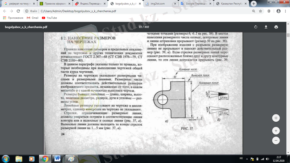The image size is (290, 163).
Task: Close the Яндекс.Переводчик tab
Action: (x=105, y=4)
